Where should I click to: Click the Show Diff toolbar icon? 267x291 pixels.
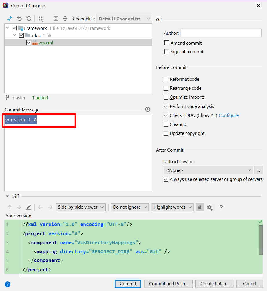click(10, 19)
